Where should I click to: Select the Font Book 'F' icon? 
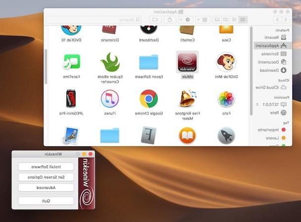(x=149, y=135)
